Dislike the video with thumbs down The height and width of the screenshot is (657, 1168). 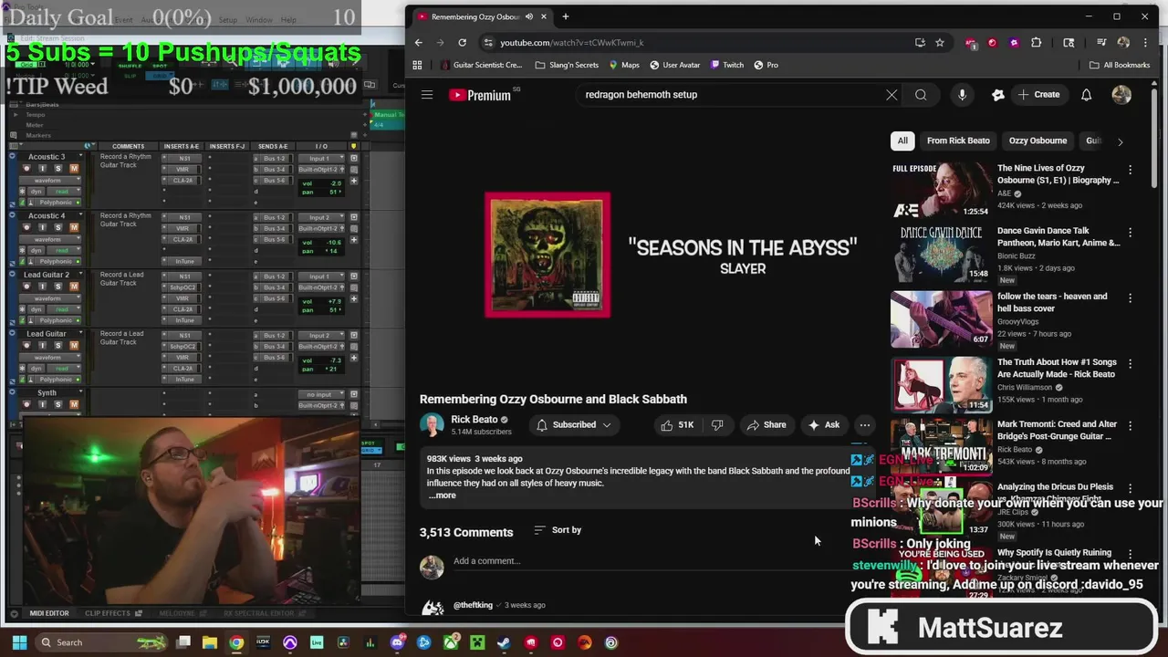(717, 425)
